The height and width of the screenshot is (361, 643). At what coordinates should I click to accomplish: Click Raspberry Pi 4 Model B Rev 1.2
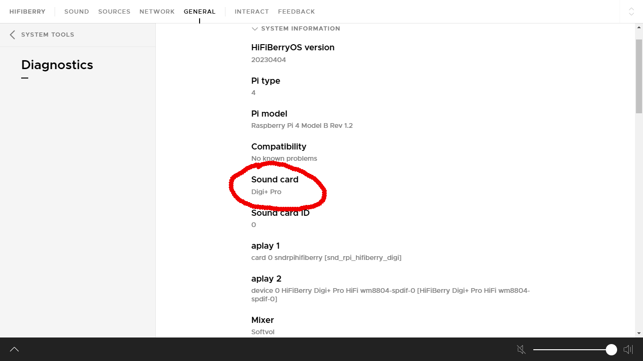click(x=302, y=126)
